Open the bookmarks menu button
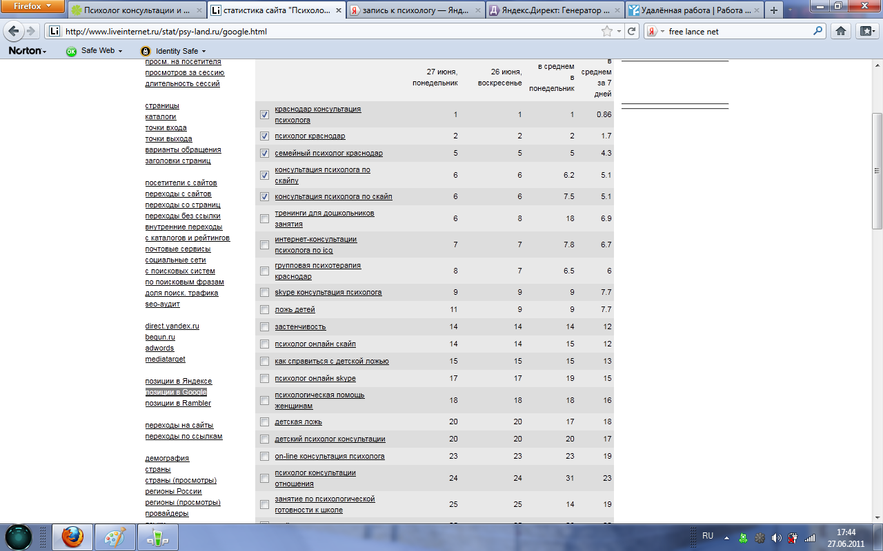This screenshot has width=883, height=551. pyautogui.click(x=866, y=31)
